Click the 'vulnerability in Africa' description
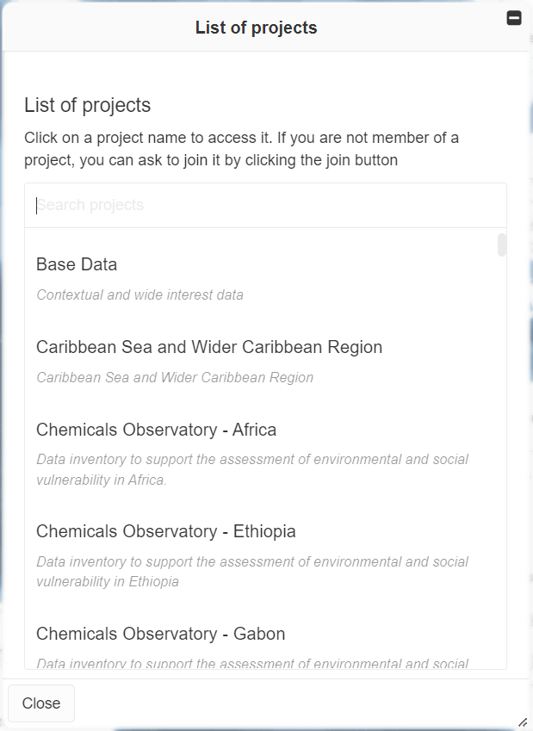This screenshot has width=533, height=731. click(x=101, y=480)
